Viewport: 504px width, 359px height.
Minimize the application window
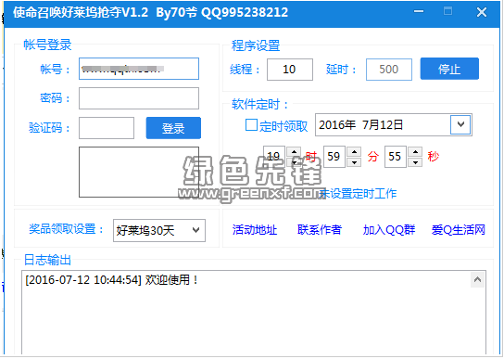(419, 12)
